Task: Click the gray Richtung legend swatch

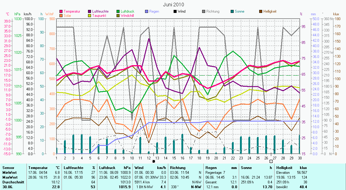Action: (x=203, y=11)
